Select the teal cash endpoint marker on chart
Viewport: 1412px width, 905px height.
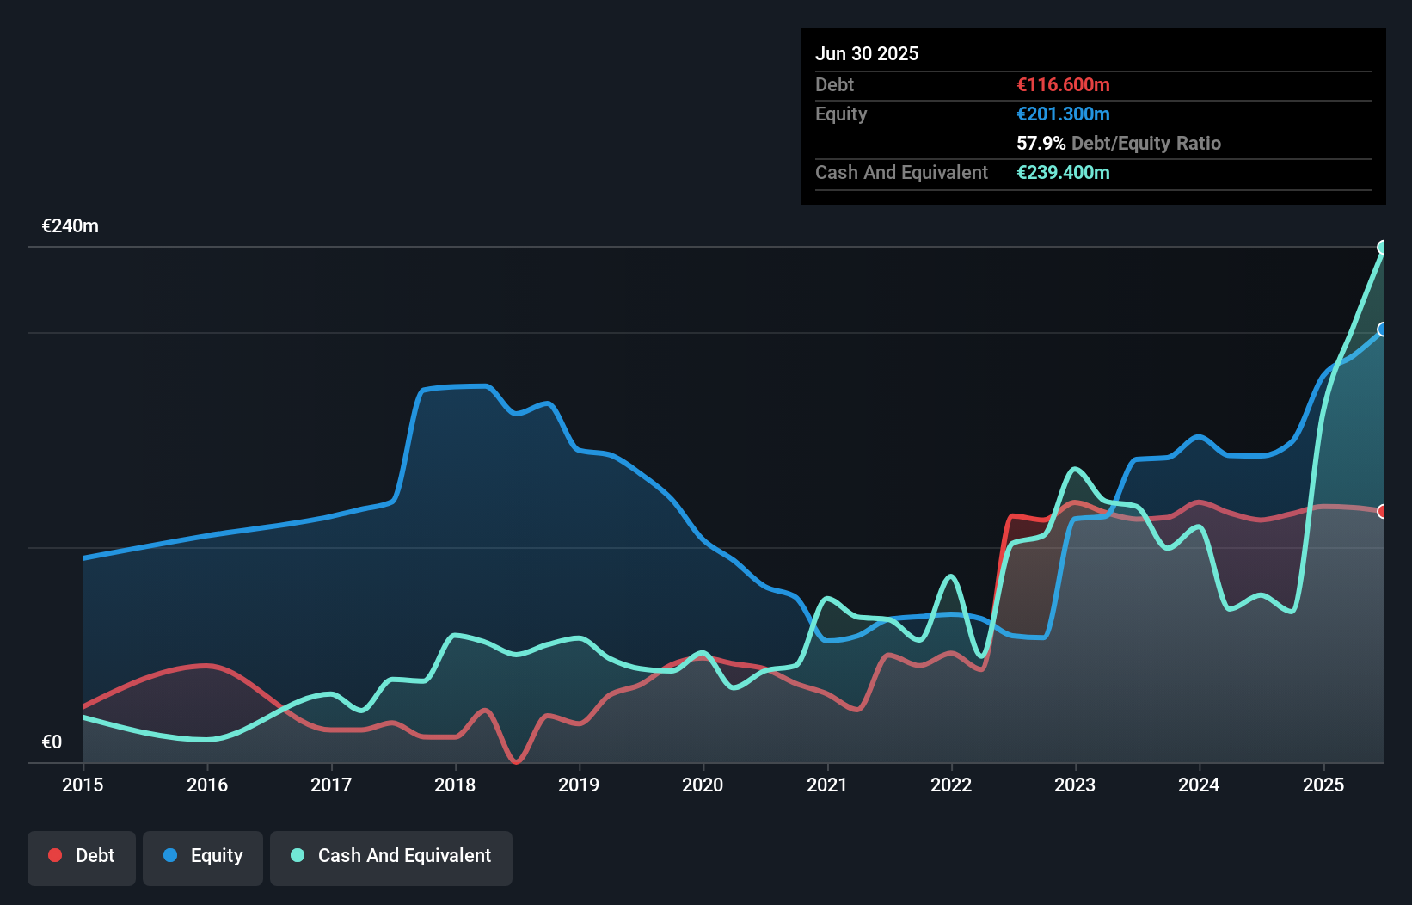1383,248
